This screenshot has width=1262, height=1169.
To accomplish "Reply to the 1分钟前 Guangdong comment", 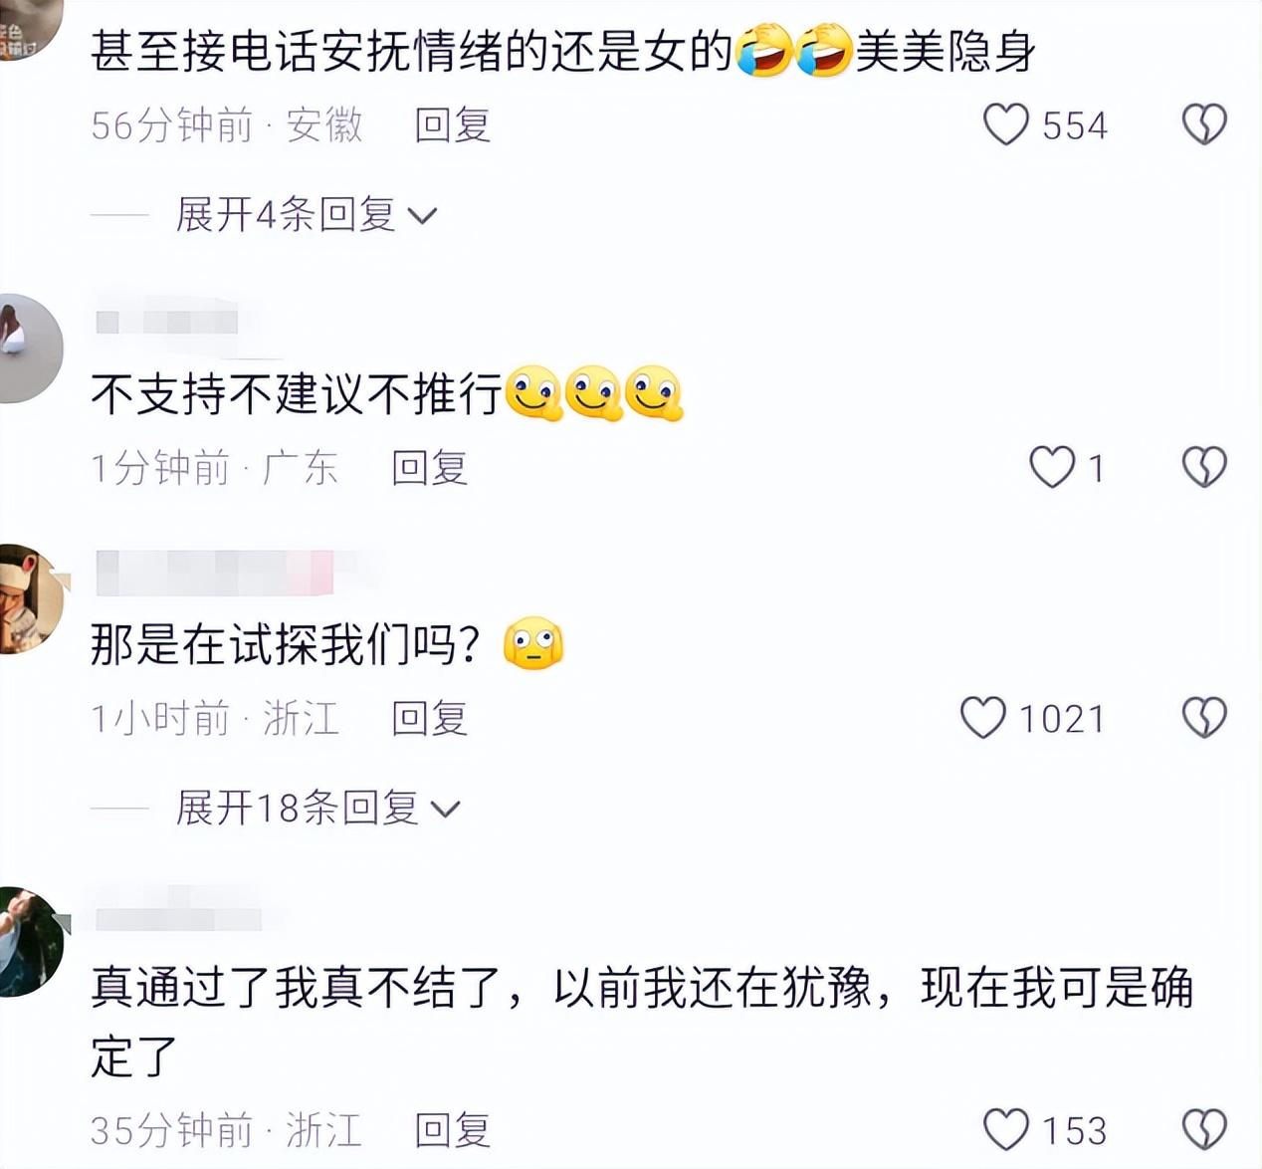I will 429,467.
